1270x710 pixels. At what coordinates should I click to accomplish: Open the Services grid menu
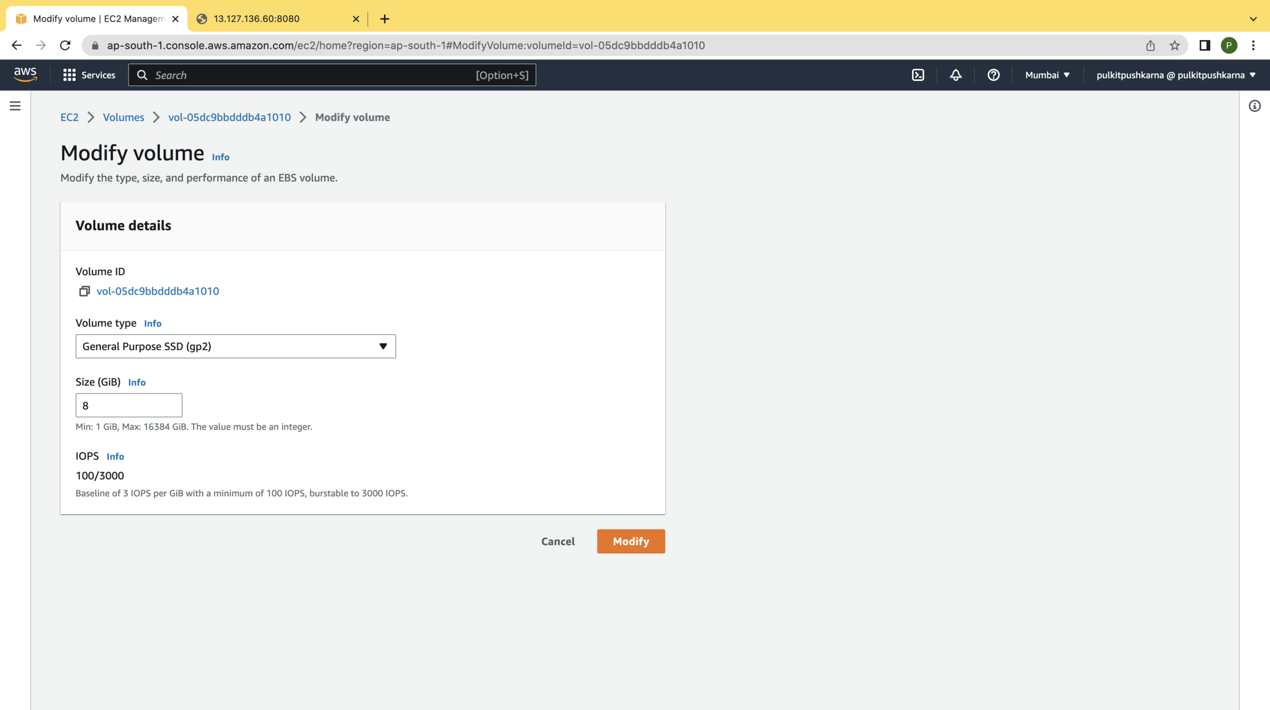pos(89,75)
